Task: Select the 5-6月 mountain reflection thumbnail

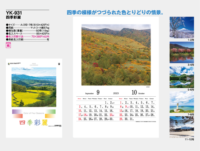Action: click(182, 77)
